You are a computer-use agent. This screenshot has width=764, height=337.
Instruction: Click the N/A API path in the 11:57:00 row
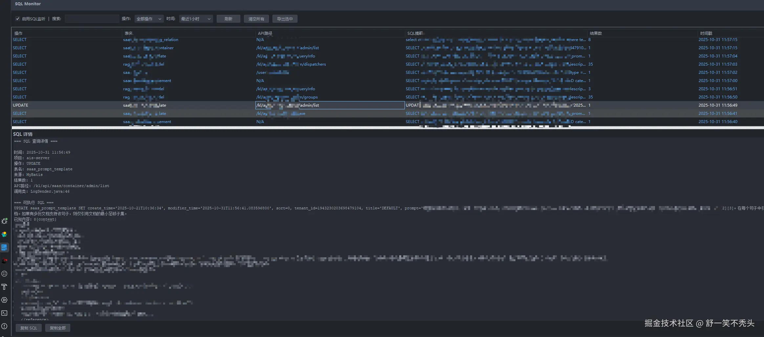[x=260, y=81]
